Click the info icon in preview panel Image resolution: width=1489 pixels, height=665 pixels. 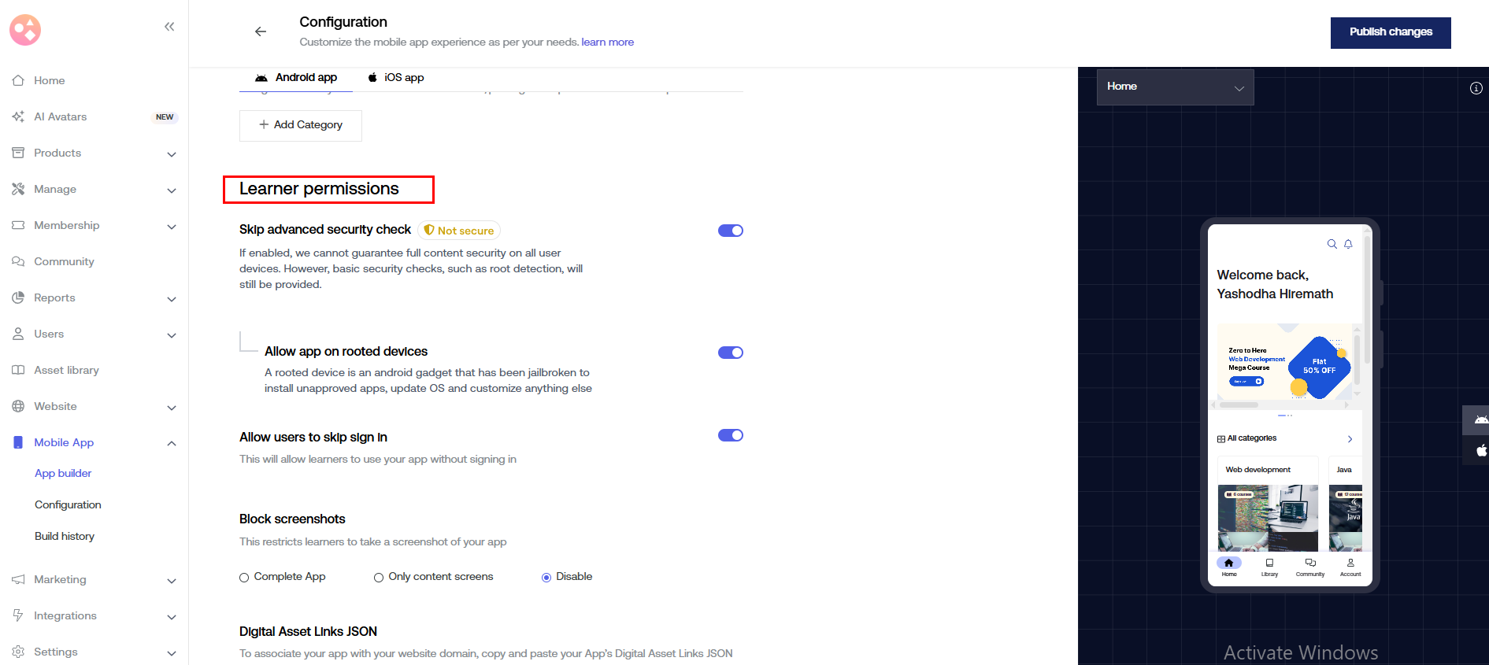(1476, 88)
